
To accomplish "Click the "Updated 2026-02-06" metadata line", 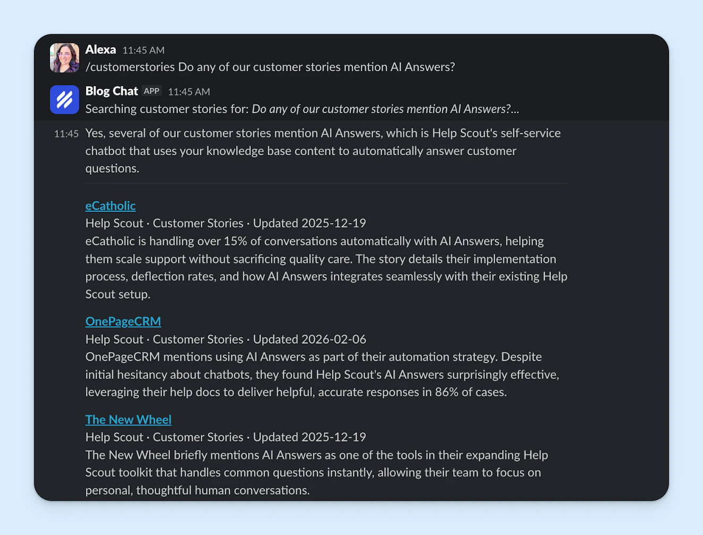I will pos(309,339).
